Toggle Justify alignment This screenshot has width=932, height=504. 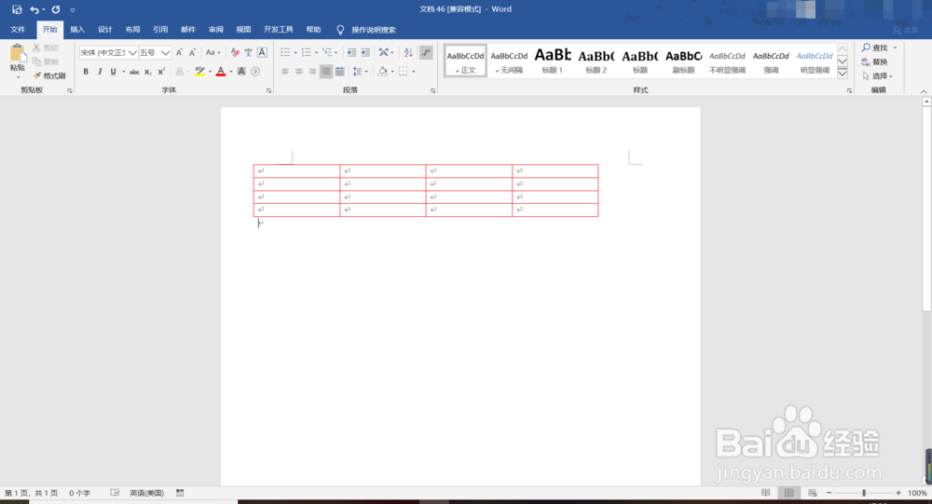(x=325, y=72)
